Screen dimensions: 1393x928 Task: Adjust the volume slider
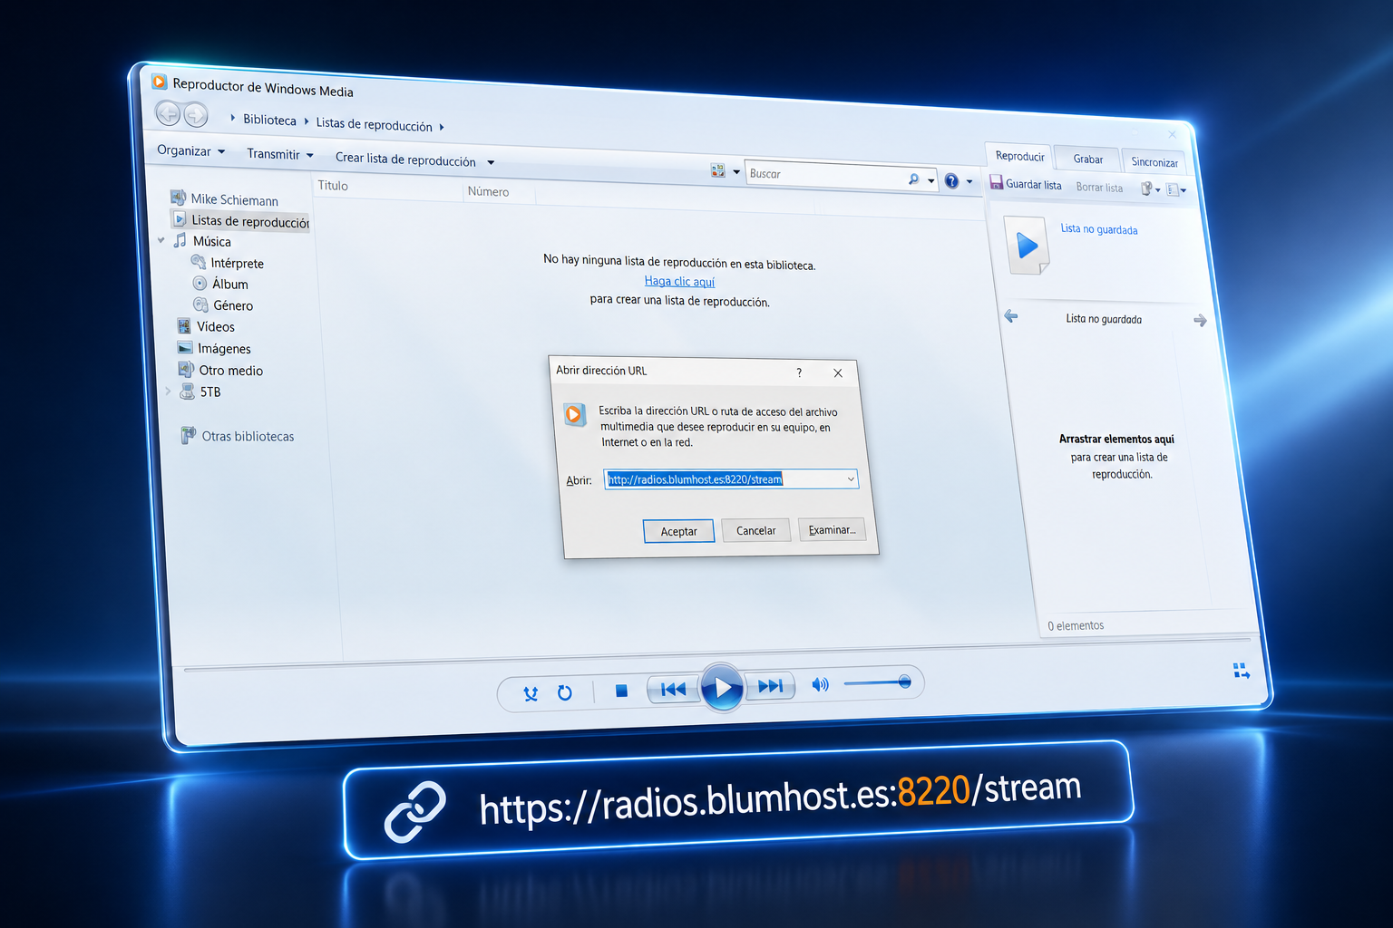click(x=877, y=682)
